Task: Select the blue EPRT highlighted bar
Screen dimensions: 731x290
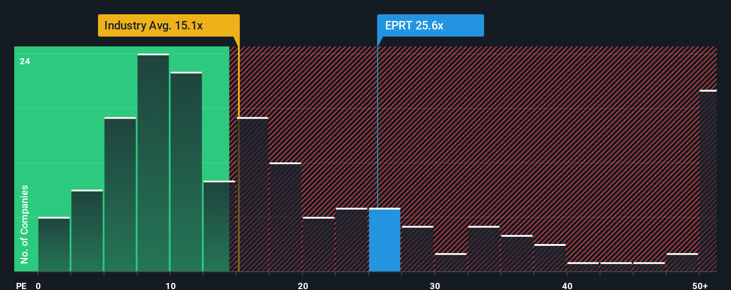Action: coord(385,240)
